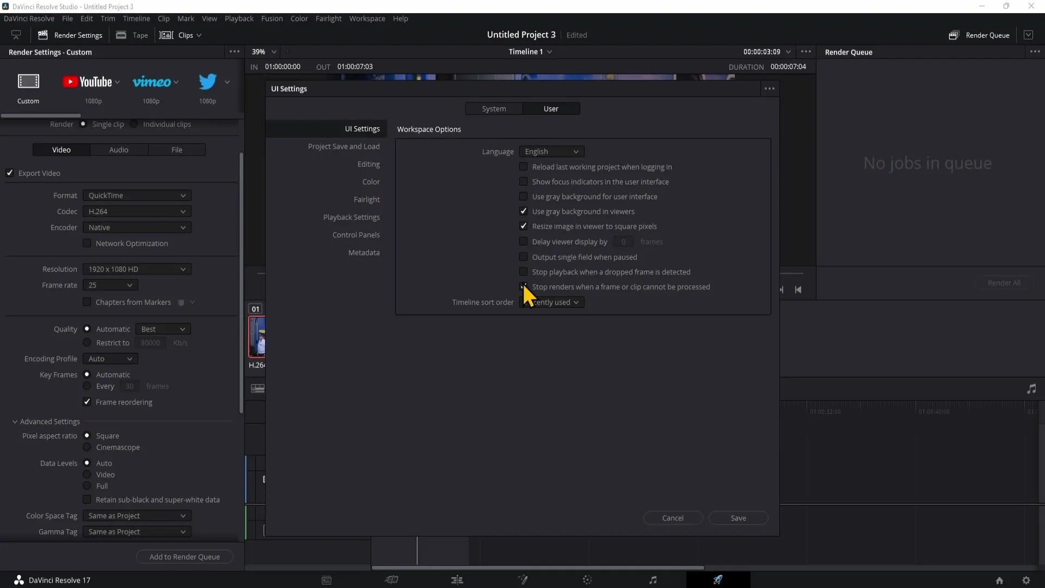
Task: Click the Cancel button in UI Settings
Action: click(x=673, y=518)
